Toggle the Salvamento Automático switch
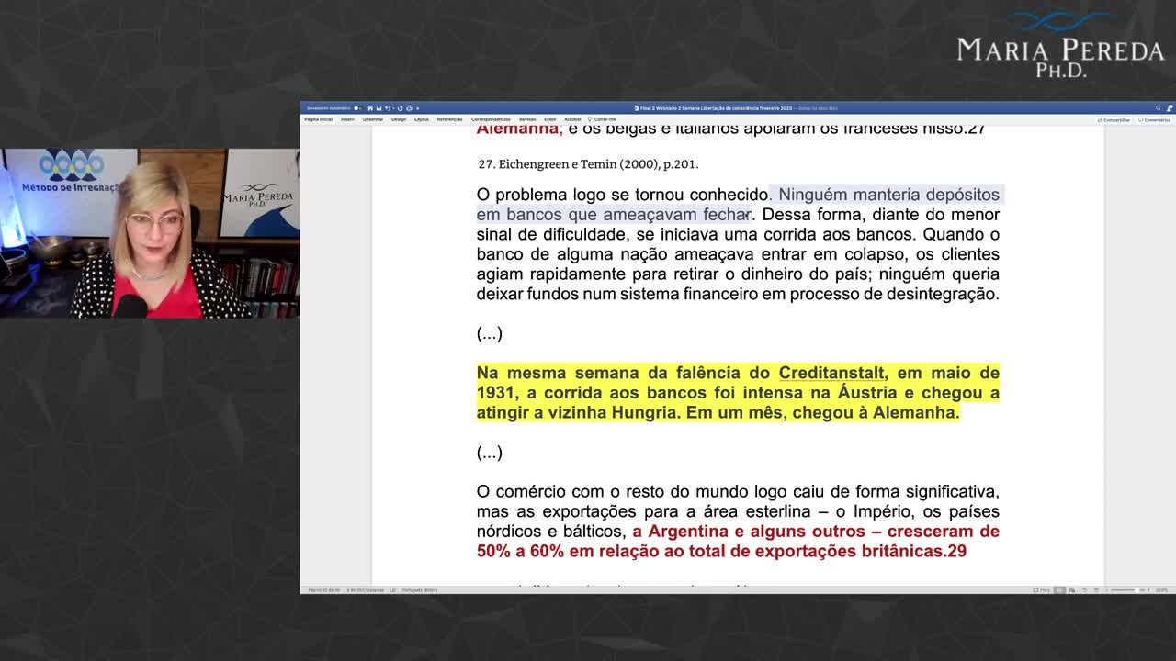The height and width of the screenshot is (661, 1176). pyautogui.click(x=357, y=108)
